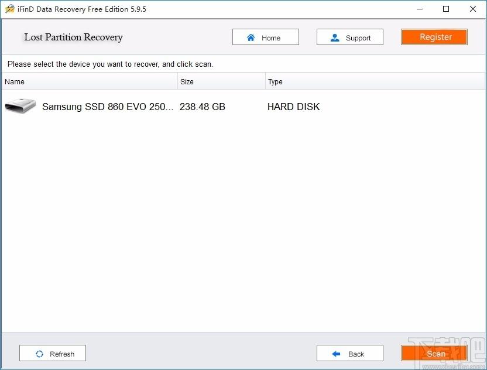This screenshot has width=487, height=370.
Task: Select the Samsung SSD 860 EVO device name
Action: (108, 107)
